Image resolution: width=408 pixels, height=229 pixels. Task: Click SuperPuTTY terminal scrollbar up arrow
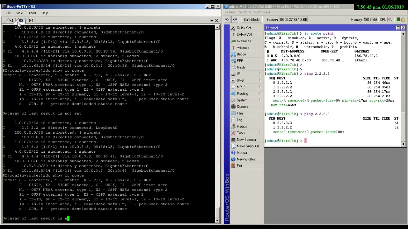[x=218, y=28]
